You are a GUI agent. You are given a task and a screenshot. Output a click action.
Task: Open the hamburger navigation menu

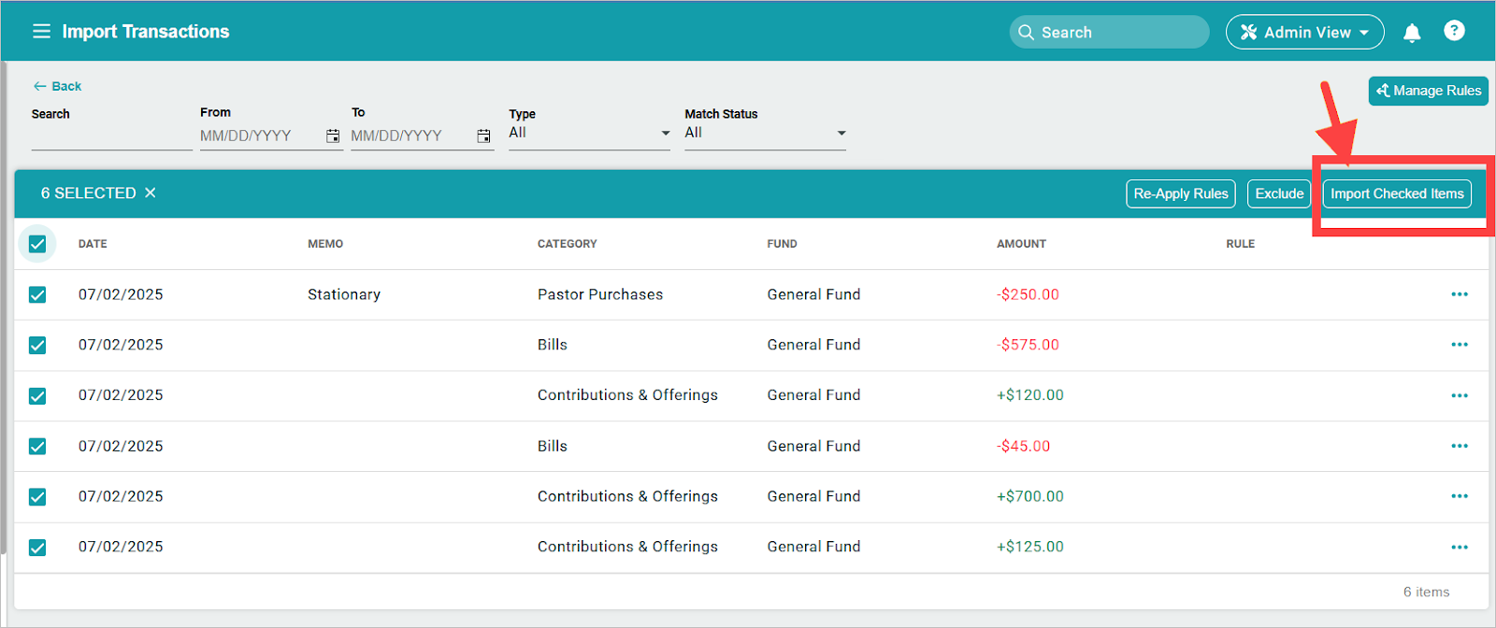pyautogui.click(x=41, y=32)
